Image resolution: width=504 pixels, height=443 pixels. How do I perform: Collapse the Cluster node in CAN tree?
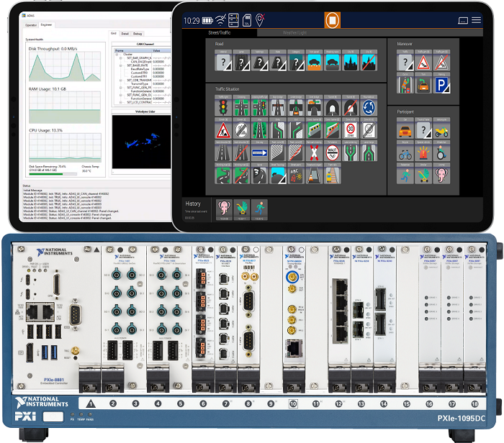coord(117,54)
